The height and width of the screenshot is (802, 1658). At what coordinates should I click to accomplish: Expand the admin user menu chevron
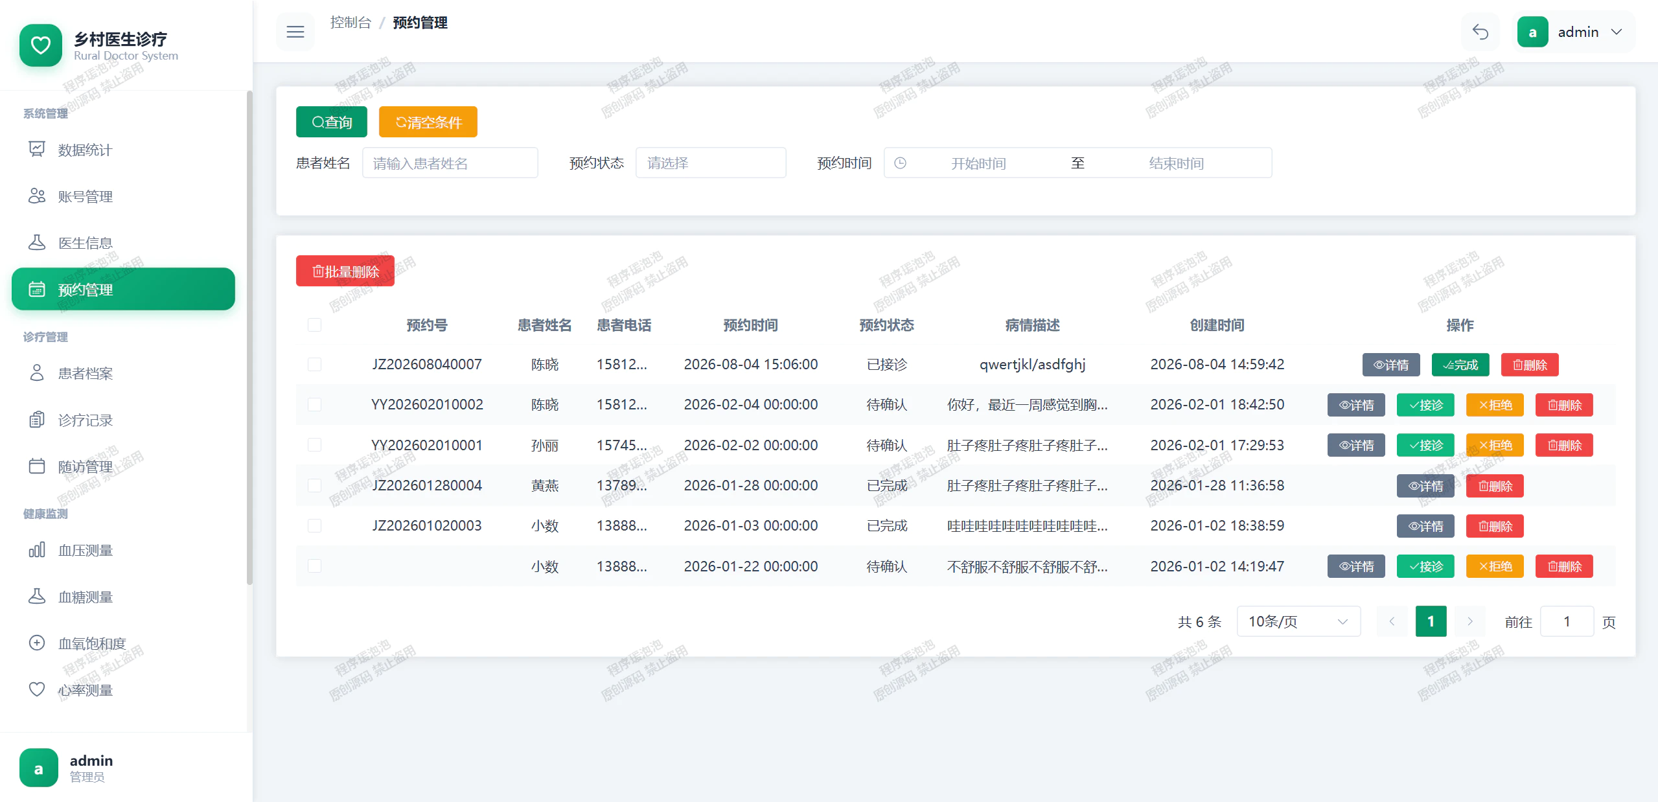tap(1617, 32)
